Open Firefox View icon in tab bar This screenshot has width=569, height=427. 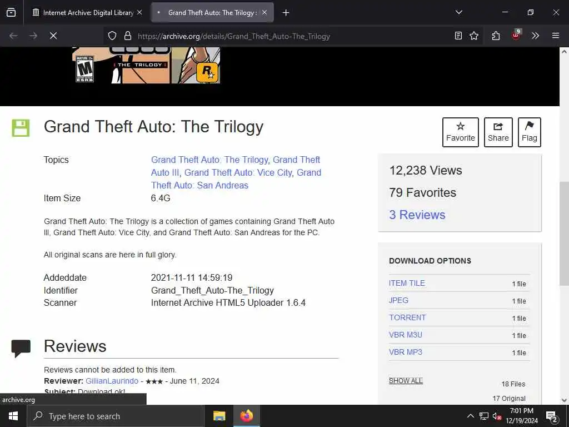(x=11, y=12)
